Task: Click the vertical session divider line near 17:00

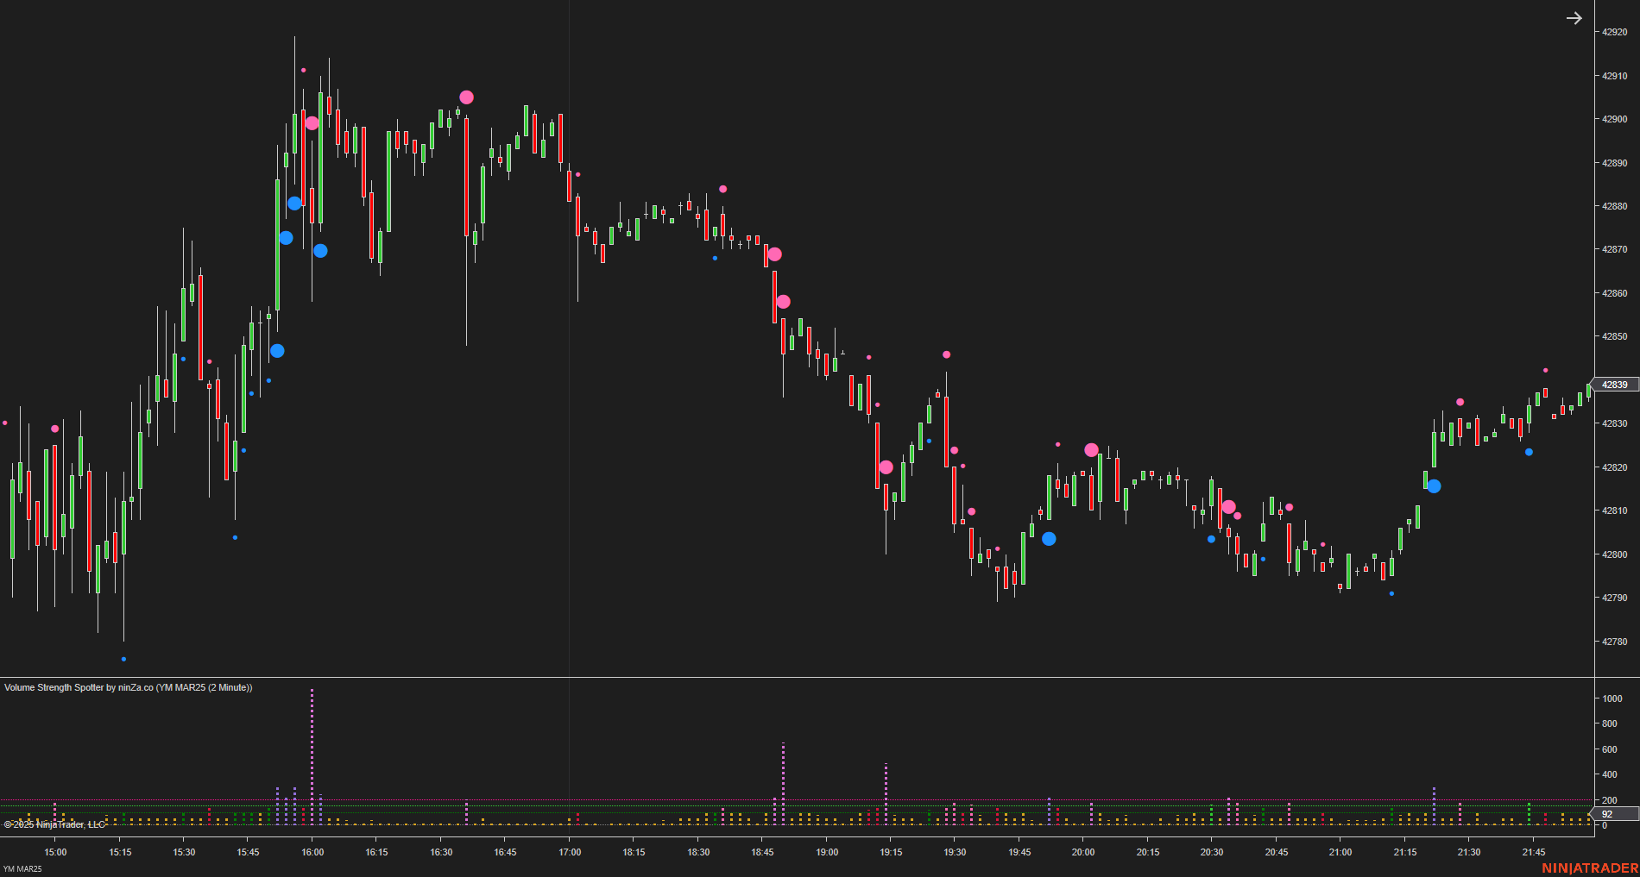Action: coord(568,345)
